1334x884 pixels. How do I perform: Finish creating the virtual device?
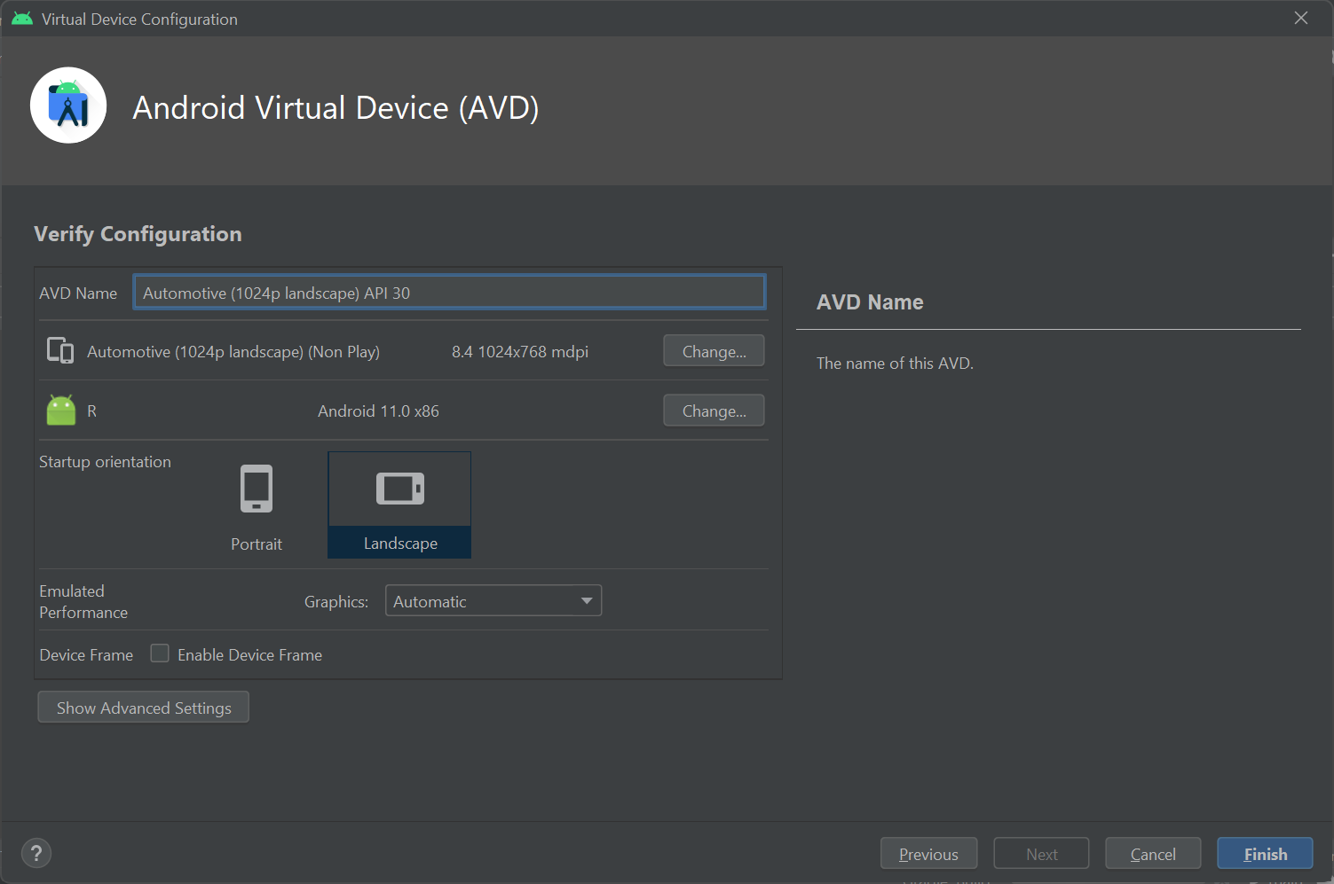click(x=1265, y=854)
